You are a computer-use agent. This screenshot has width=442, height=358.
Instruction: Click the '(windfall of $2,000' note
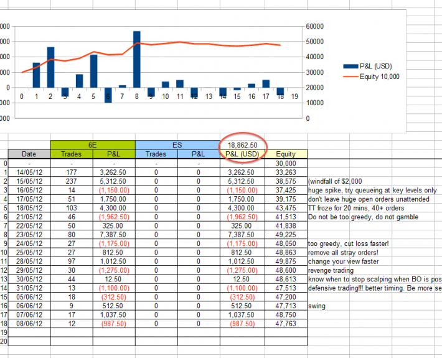click(341, 181)
